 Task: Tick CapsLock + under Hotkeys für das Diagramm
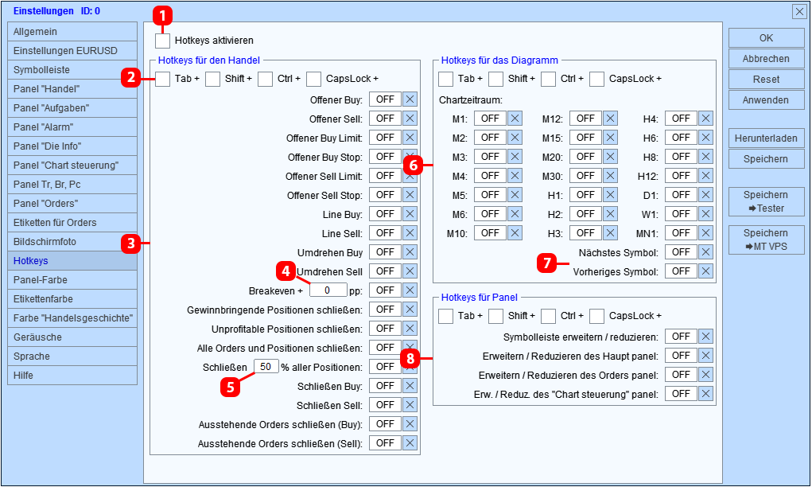pyautogui.click(x=596, y=79)
